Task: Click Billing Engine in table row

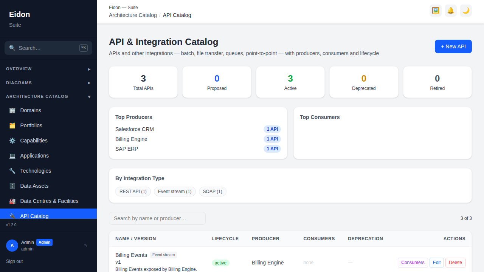Action: click(268, 263)
